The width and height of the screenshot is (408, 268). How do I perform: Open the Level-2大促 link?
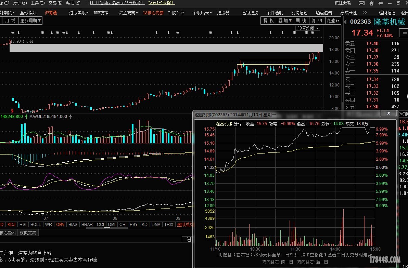point(162,3)
